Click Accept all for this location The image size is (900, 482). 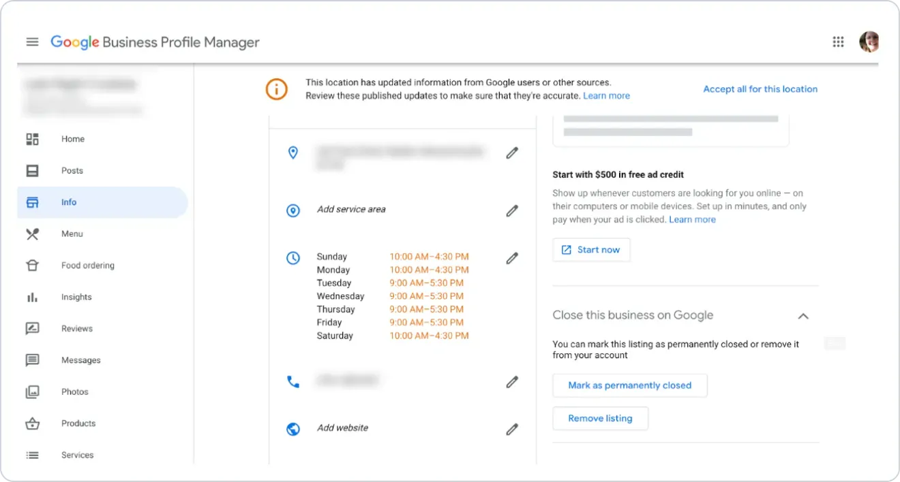[760, 89]
